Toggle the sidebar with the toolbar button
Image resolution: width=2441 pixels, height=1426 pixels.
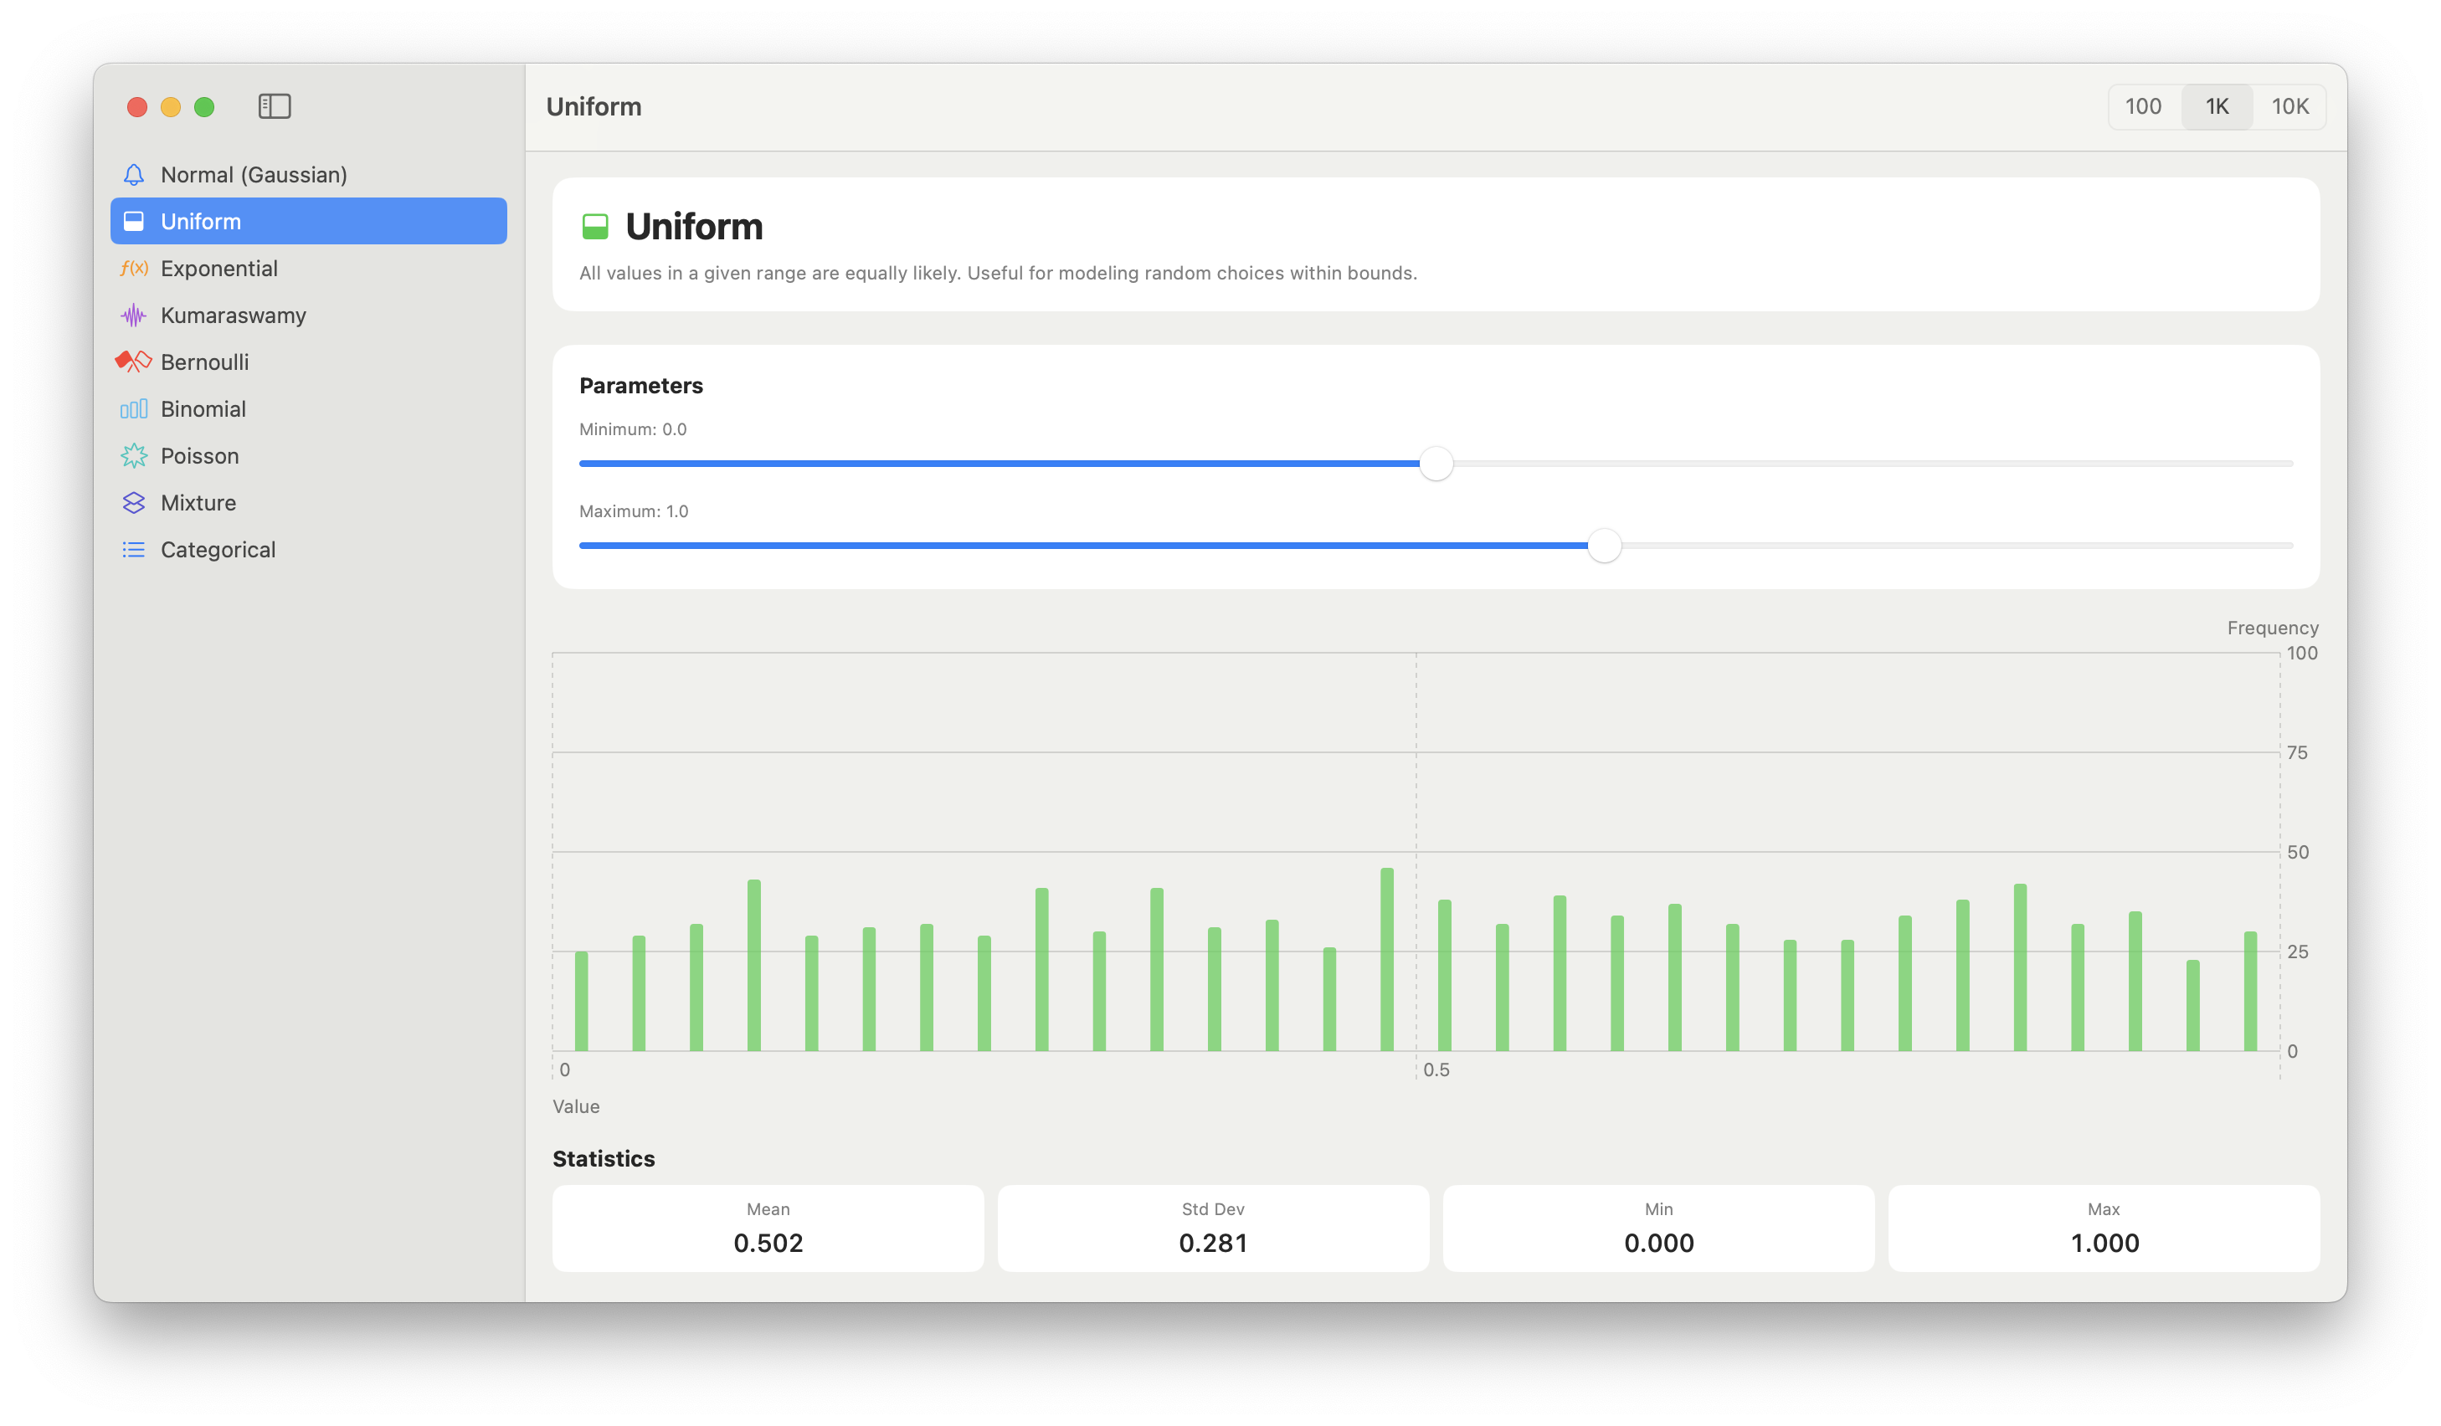click(x=274, y=106)
